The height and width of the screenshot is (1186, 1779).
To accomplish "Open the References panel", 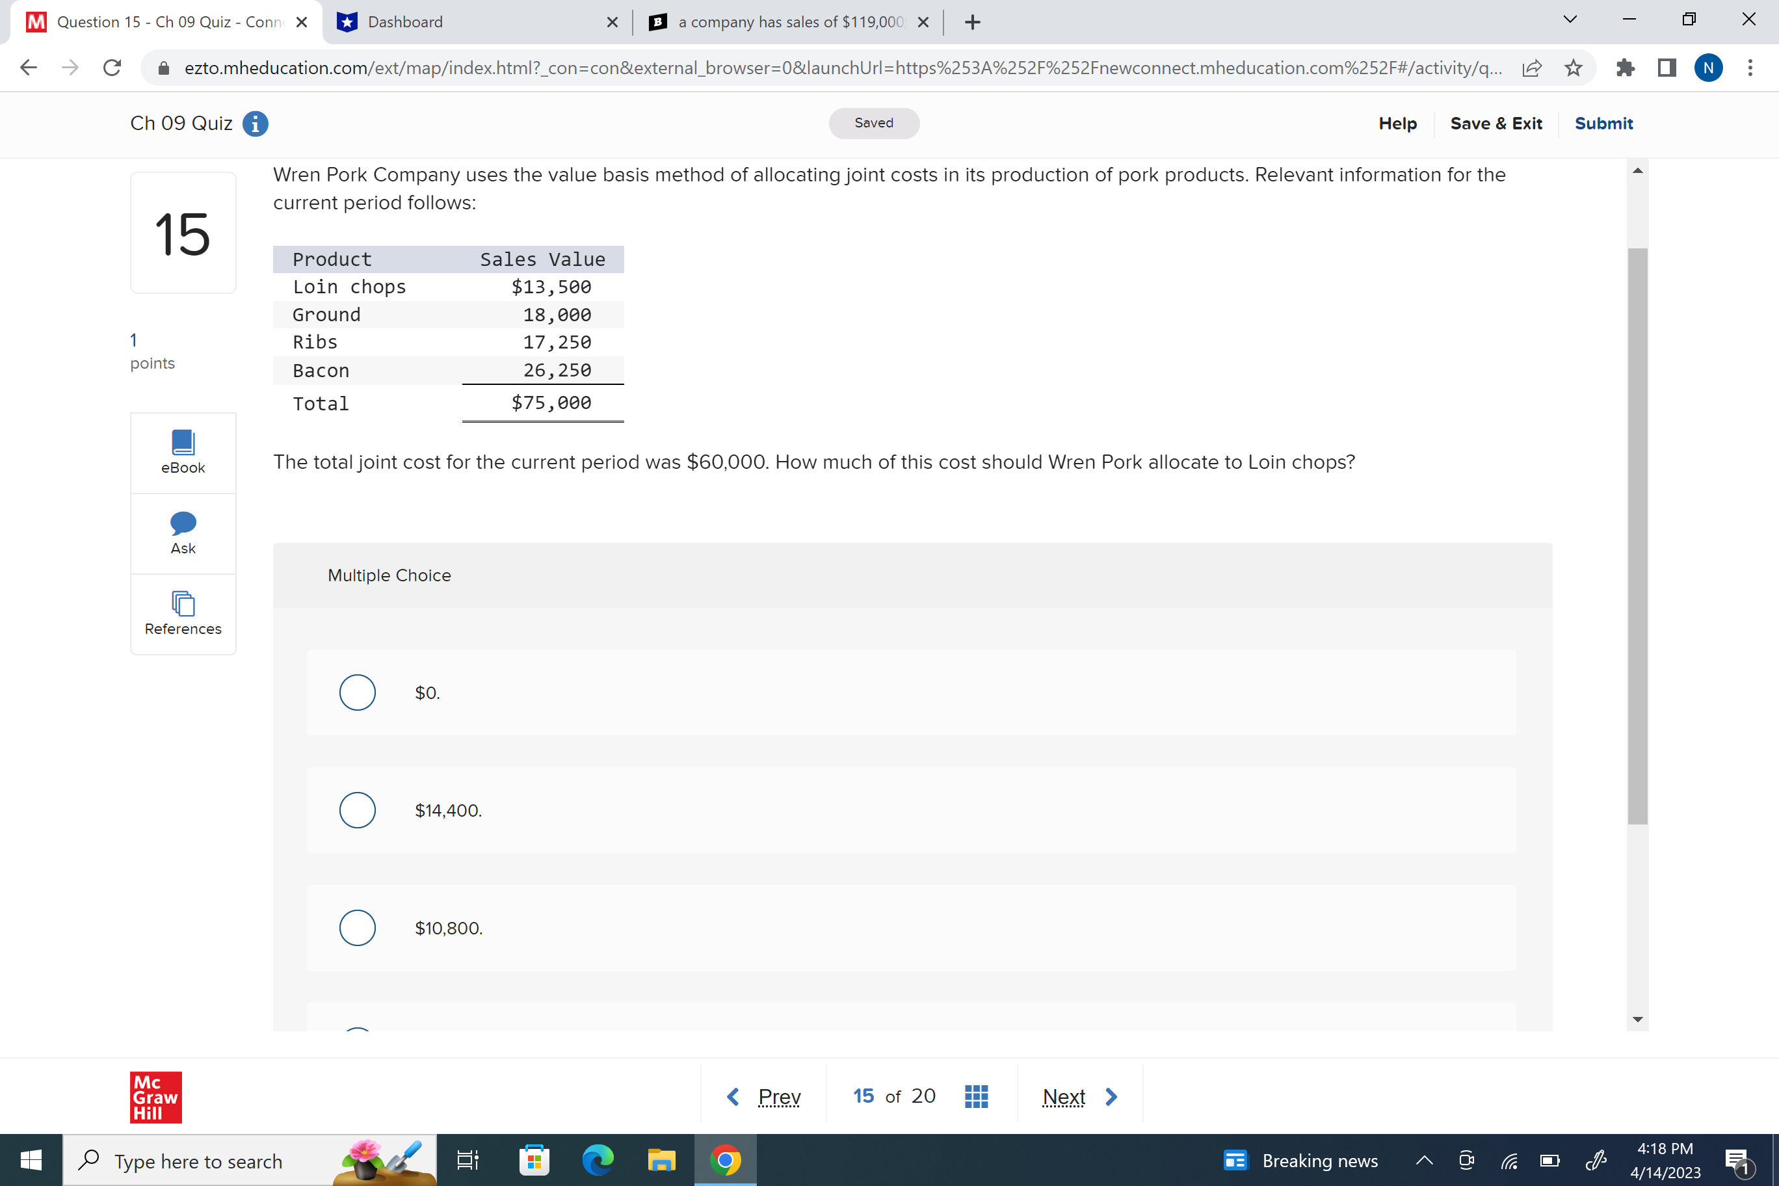I will (x=182, y=613).
